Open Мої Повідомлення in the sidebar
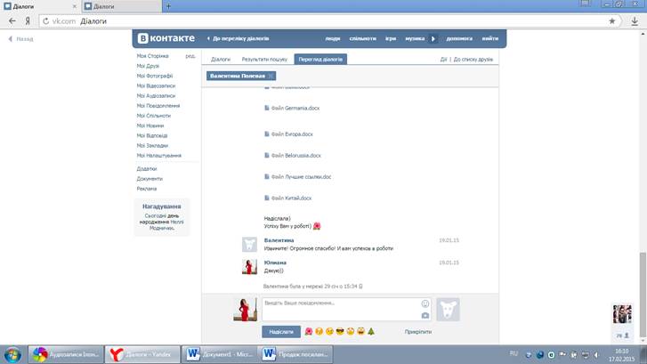The image size is (647, 364). (x=158, y=106)
